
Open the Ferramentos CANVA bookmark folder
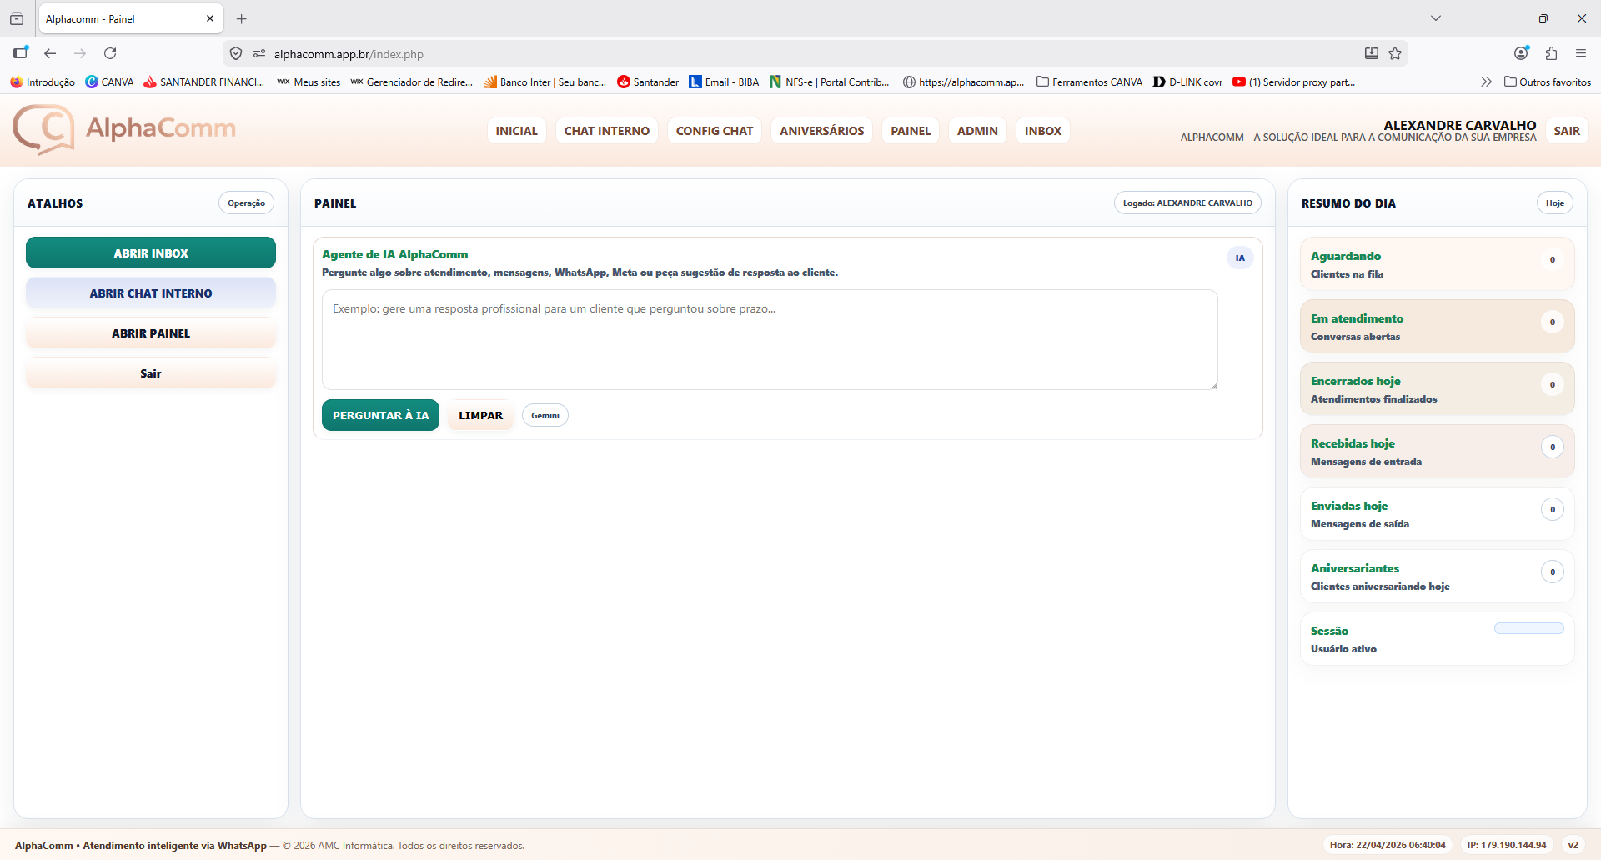[1089, 82]
